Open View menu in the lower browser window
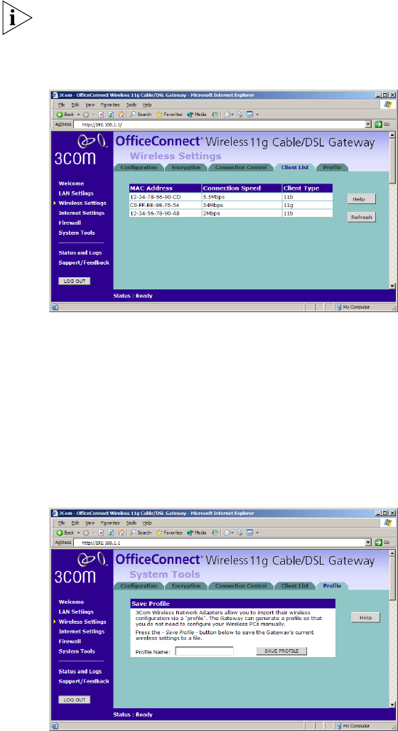Viewport: 398px width, 731px height. [90, 523]
